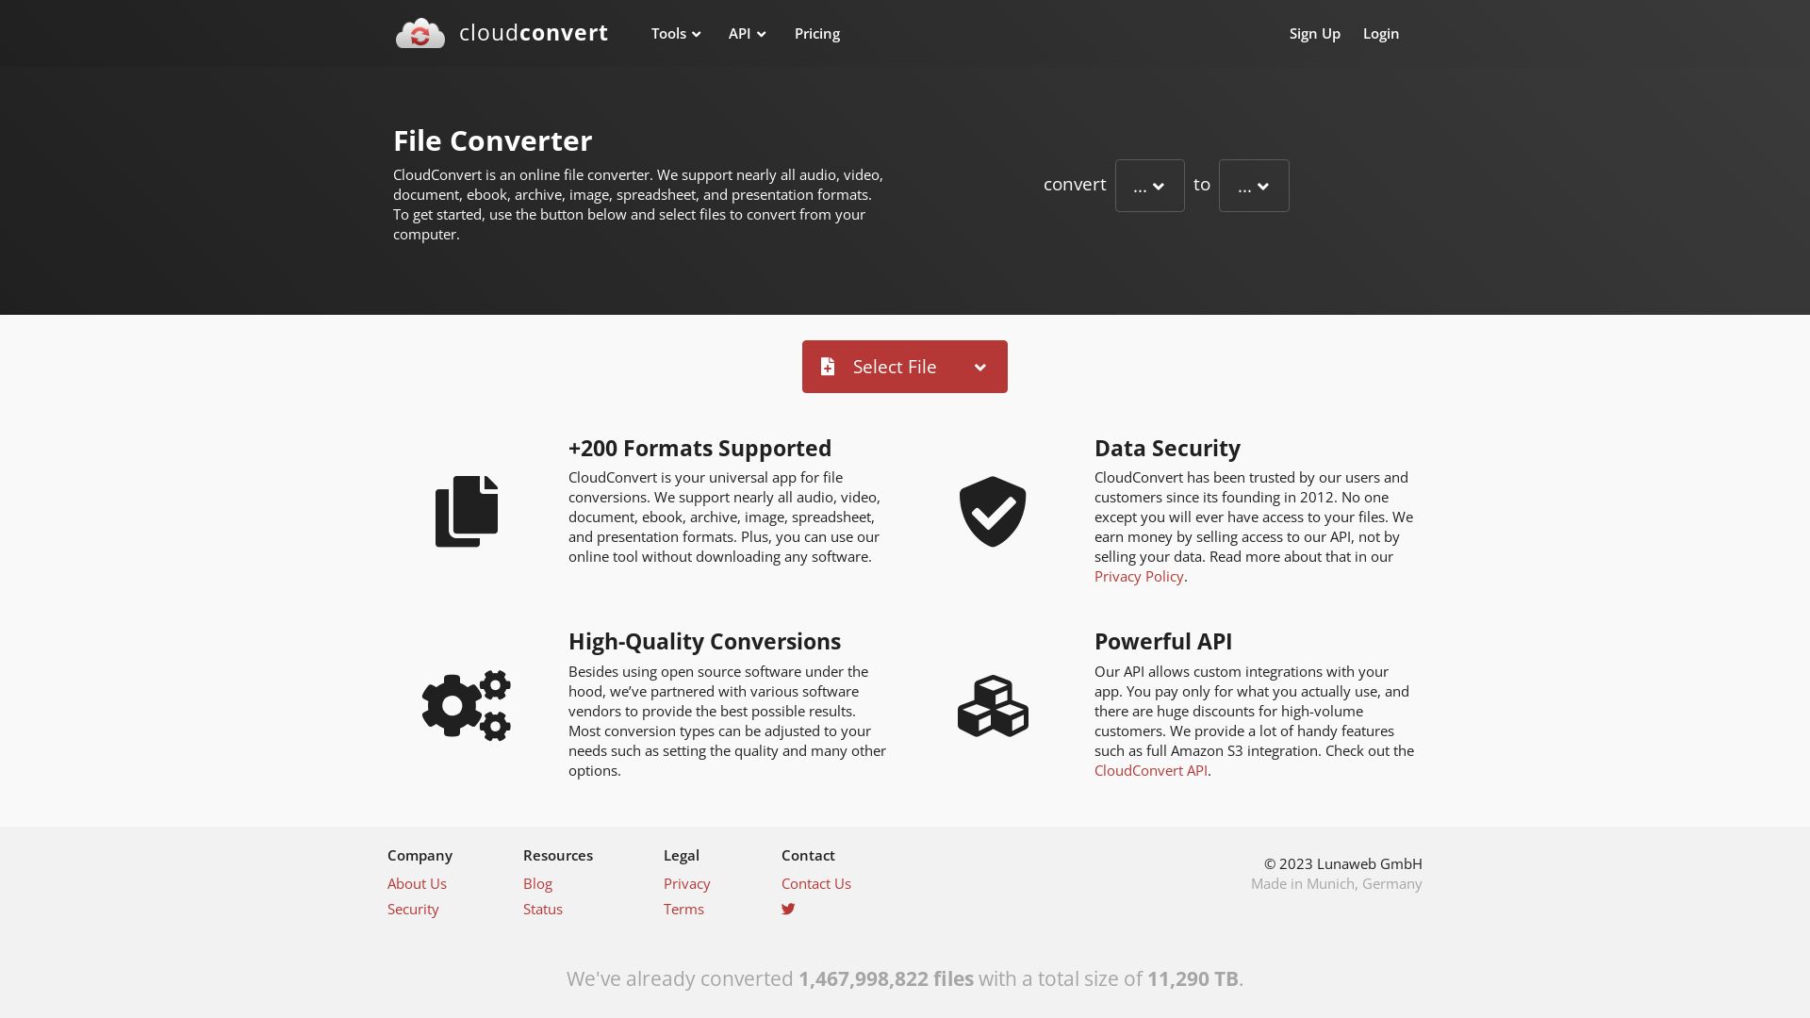Click the high-quality conversions gear icon

467,705
